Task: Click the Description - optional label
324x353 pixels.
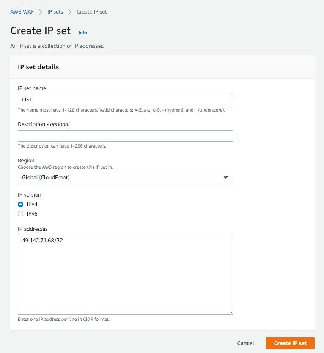Action: click(44, 124)
